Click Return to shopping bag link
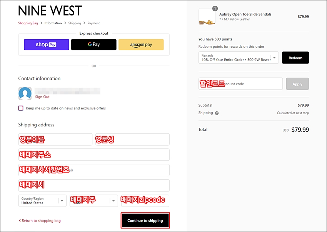327x232 pixels. (40, 221)
